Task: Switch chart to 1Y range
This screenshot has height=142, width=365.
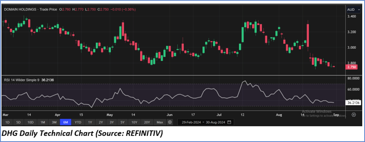Action: [x=90, y=122]
